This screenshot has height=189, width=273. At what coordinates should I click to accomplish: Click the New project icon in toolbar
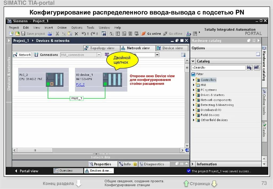[x=11, y=34]
